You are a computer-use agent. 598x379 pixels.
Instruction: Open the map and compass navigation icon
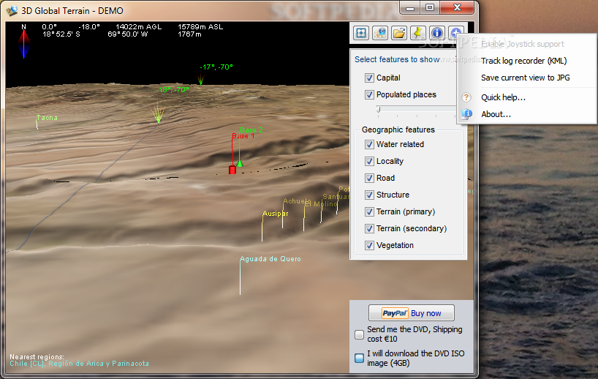380,33
